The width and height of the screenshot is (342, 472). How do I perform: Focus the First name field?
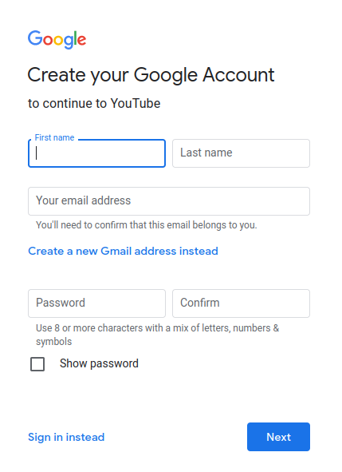[96, 153]
